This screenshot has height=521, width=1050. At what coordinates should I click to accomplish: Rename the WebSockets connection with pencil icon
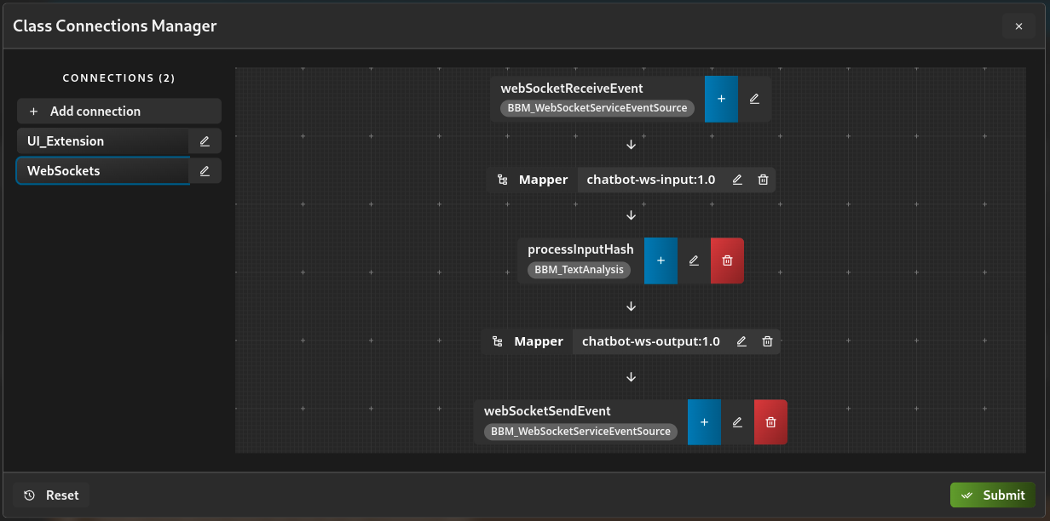205,171
